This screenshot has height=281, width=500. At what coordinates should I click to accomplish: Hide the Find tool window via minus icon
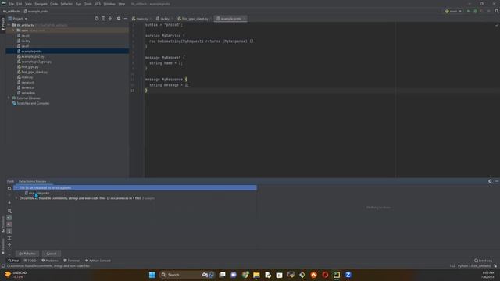coord(497,181)
